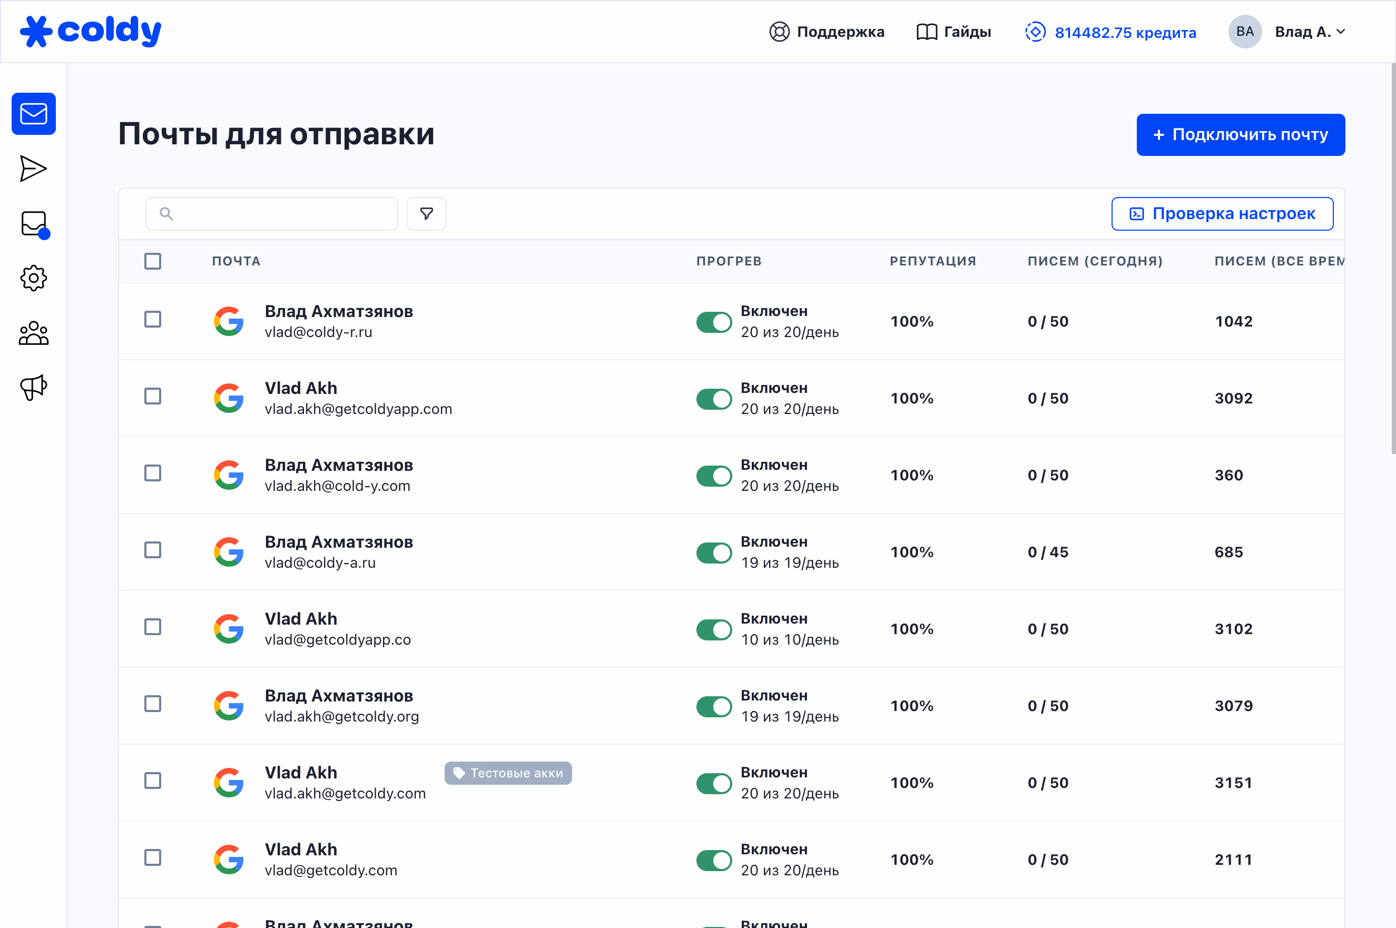Viewport: 1396px width, 928px height.
Task: Open the megaphone announcements sidebar icon
Action: [34, 388]
